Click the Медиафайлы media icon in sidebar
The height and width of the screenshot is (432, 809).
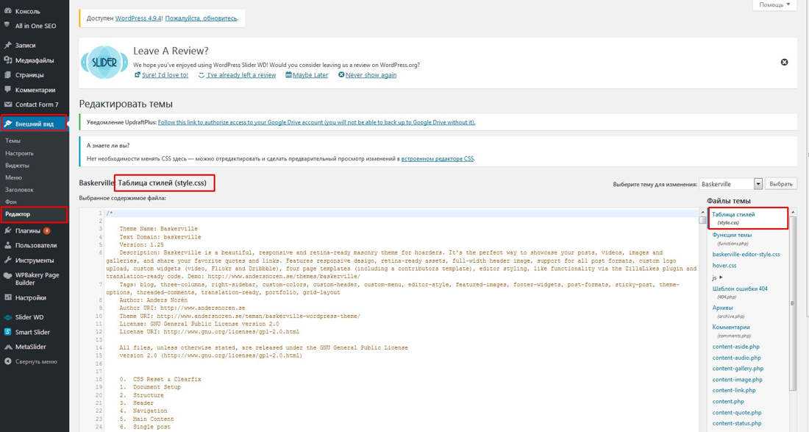pyautogui.click(x=7, y=60)
